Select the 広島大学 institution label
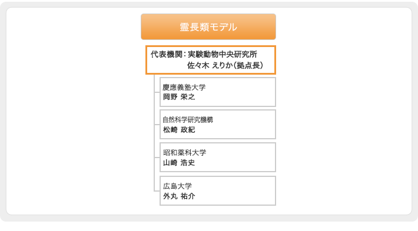This screenshot has width=418, height=231. (177, 186)
